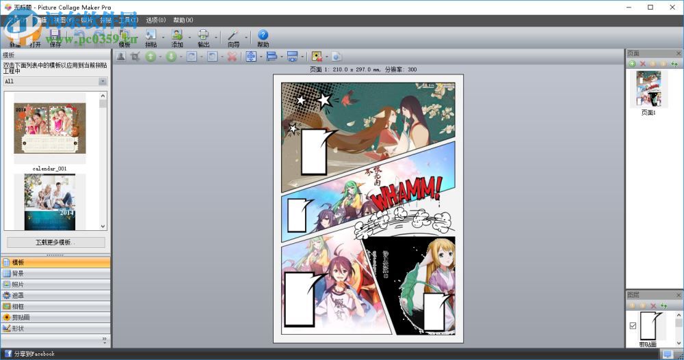Click the template list scrollbar down arrow
Image resolution: width=684 pixels, height=360 pixels.
click(x=103, y=226)
